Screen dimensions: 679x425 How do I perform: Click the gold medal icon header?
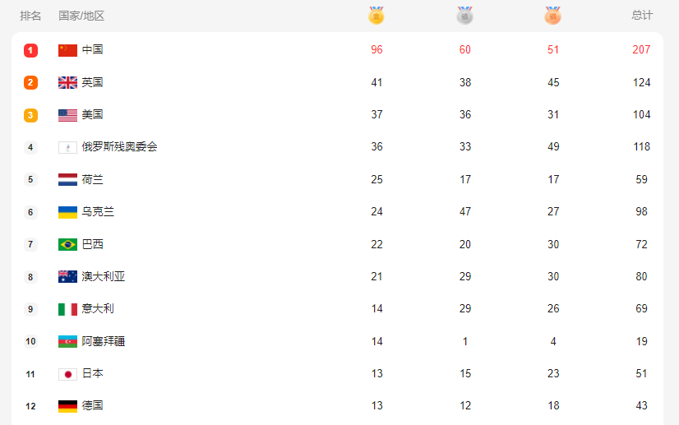[x=376, y=16]
